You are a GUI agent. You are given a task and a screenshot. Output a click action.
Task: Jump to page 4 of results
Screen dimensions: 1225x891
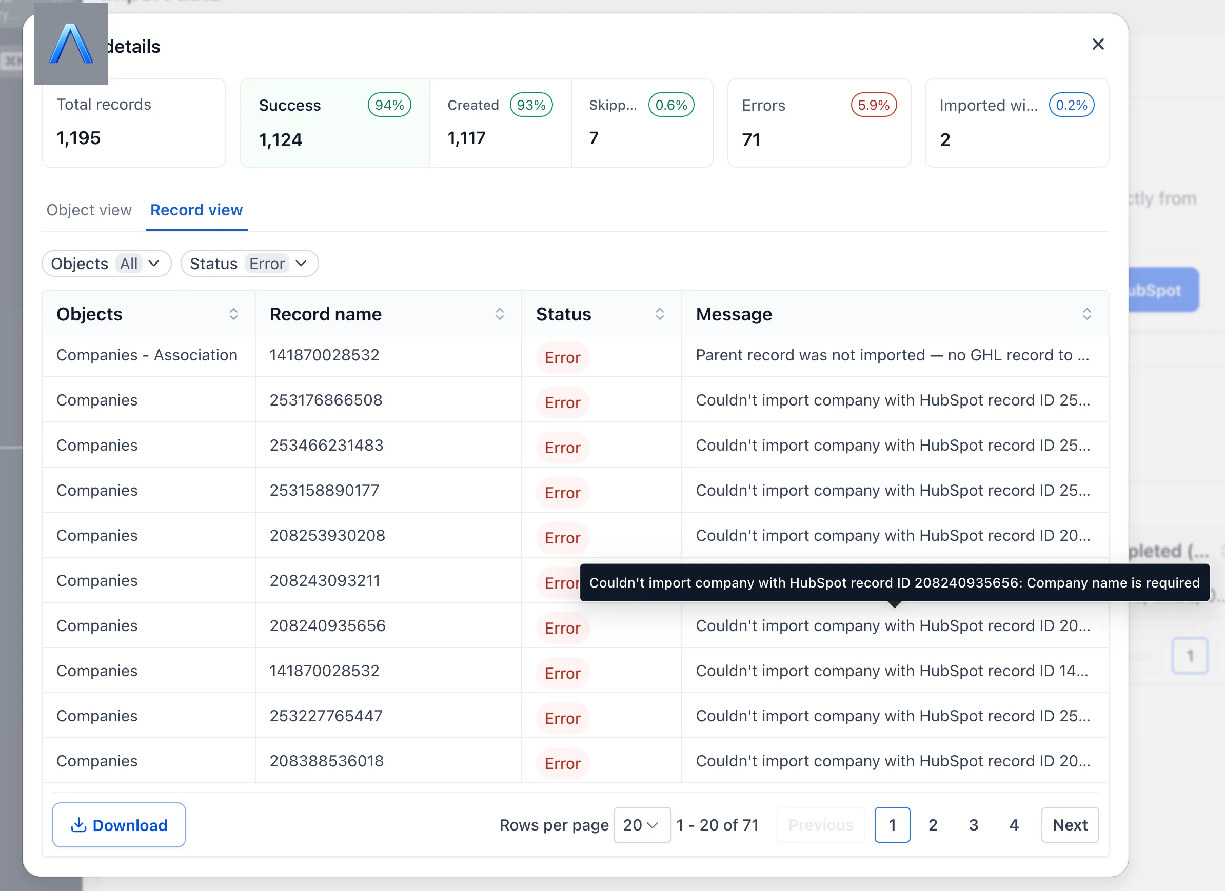[x=1014, y=825]
